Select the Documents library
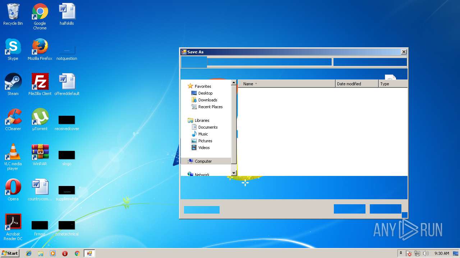This screenshot has width=460, height=258. click(204, 127)
